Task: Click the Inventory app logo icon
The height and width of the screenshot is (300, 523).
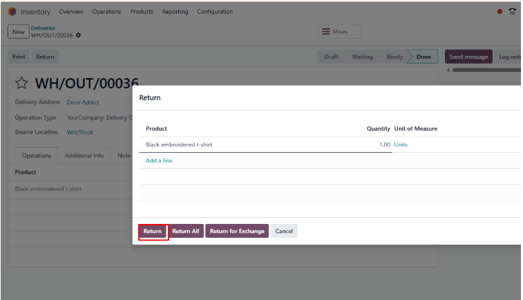Action: [x=12, y=12]
